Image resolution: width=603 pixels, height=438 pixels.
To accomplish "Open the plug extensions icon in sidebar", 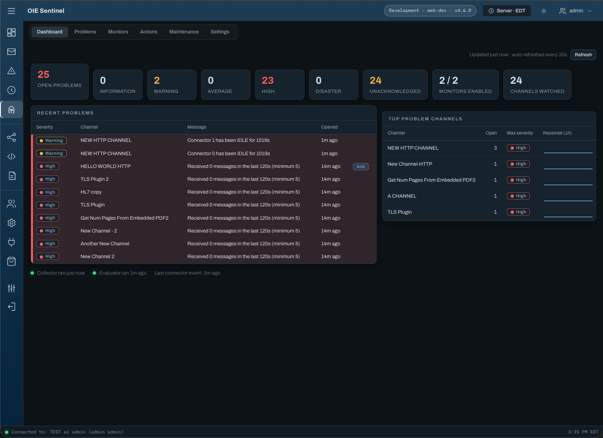I will point(11,242).
